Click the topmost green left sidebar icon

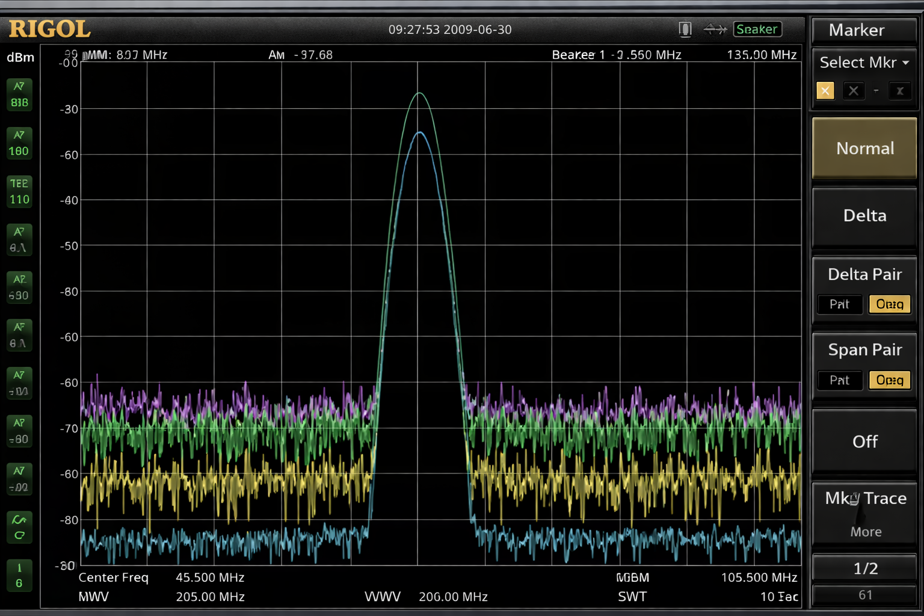(19, 95)
